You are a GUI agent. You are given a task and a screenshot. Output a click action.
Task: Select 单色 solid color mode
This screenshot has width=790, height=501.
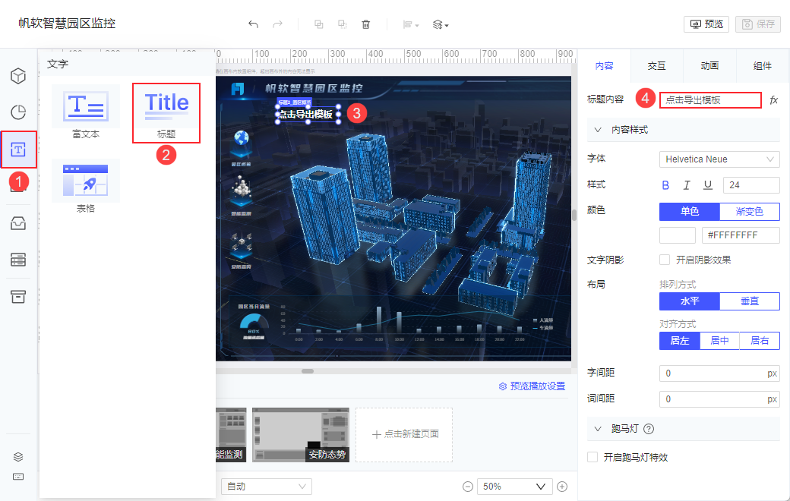pyautogui.click(x=690, y=212)
